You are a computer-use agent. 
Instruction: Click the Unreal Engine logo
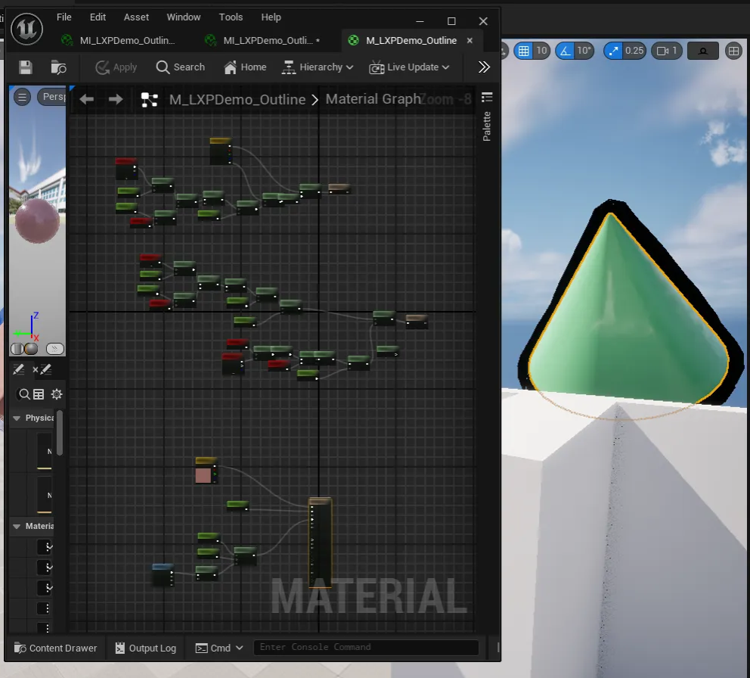point(26,29)
